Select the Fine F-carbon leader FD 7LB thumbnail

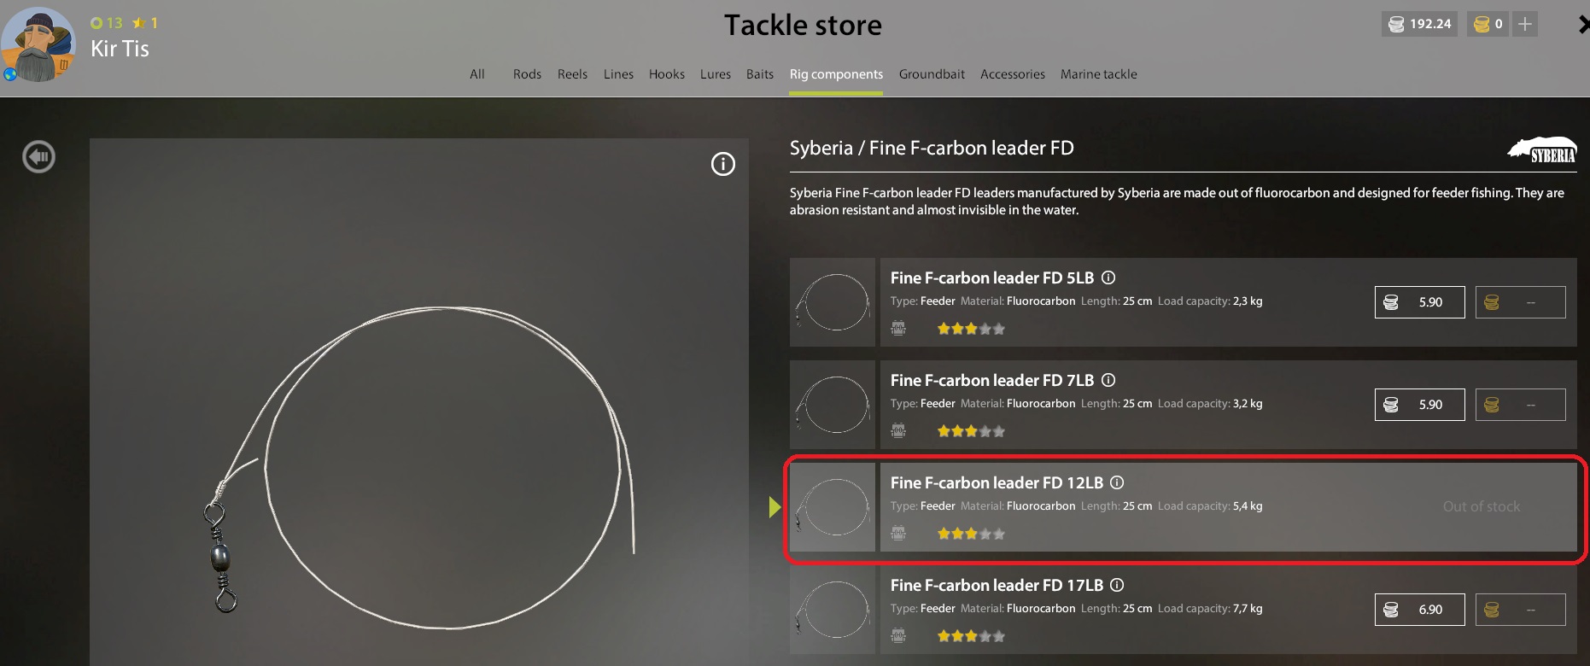(833, 405)
